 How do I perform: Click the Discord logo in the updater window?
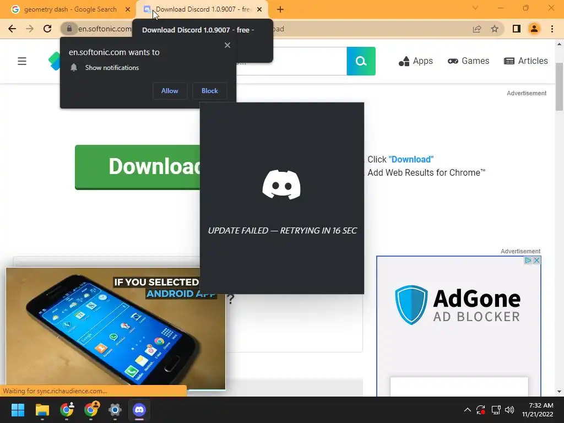pyautogui.click(x=281, y=185)
